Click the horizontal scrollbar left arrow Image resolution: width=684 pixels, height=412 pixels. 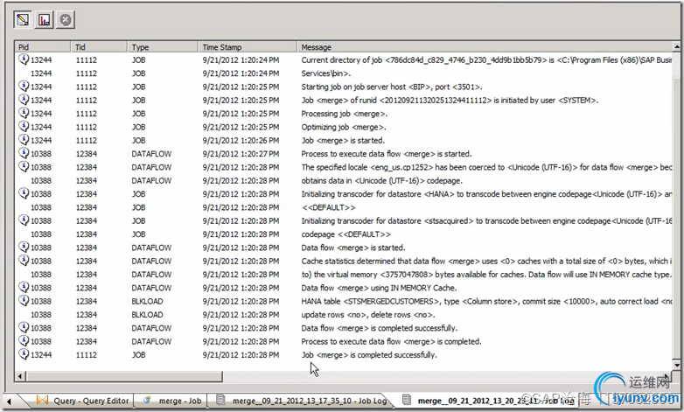tap(20, 376)
